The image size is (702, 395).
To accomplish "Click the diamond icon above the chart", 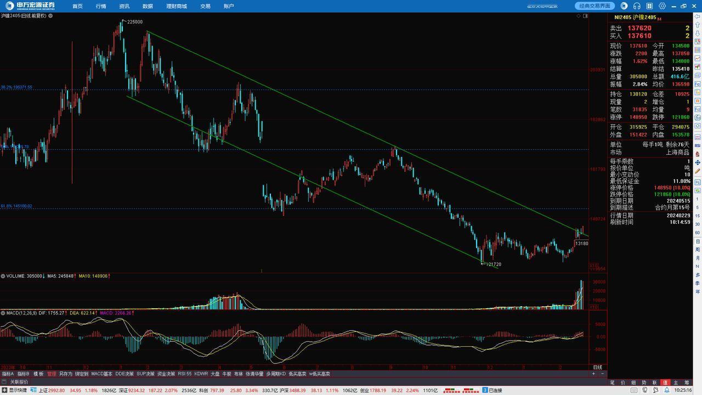I will coord(579,16).
